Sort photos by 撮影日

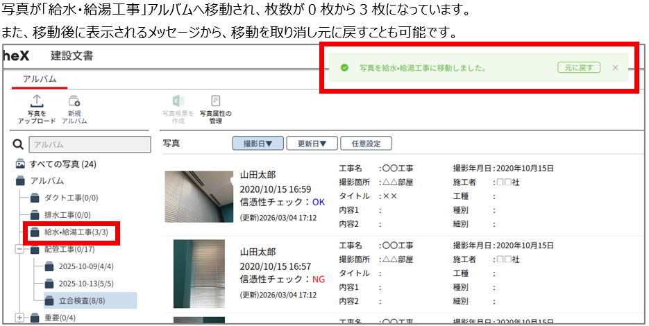click(257, 144)
